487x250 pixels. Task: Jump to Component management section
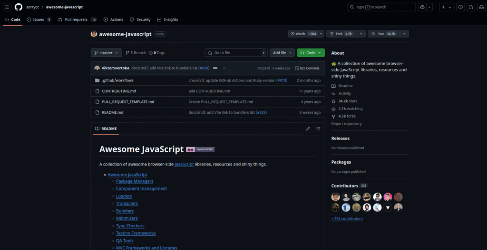141,188
